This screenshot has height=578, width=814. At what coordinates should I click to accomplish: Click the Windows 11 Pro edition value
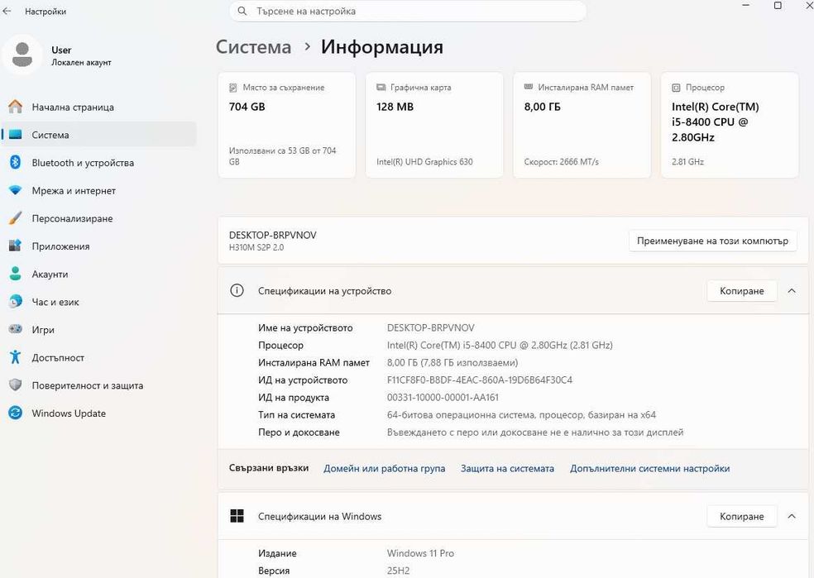point(420,553)
